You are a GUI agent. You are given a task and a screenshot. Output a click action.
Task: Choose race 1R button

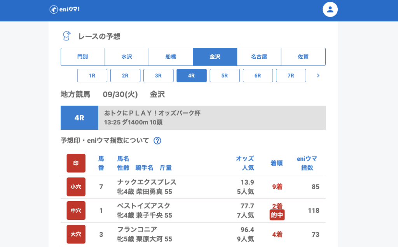click(92, 76)
